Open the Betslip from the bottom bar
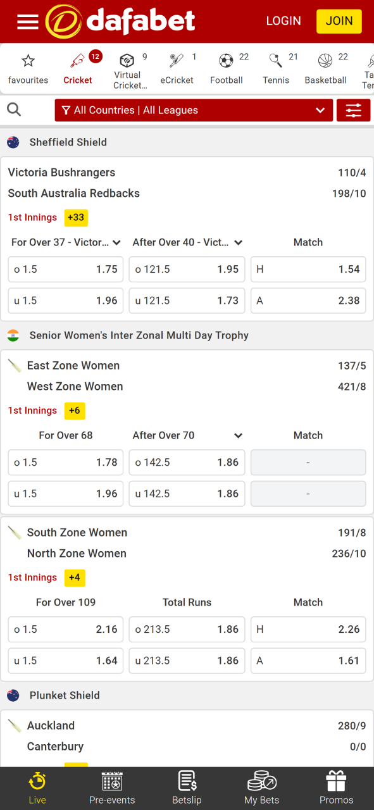Screen dimensions: 374x810 tap(187, 787)
